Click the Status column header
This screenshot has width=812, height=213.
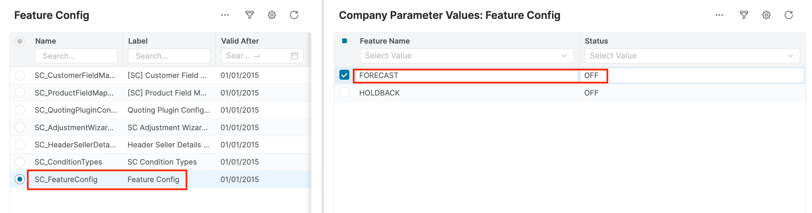596,41
